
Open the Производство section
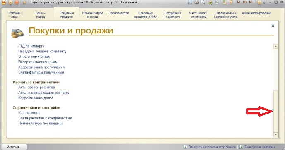119,13
